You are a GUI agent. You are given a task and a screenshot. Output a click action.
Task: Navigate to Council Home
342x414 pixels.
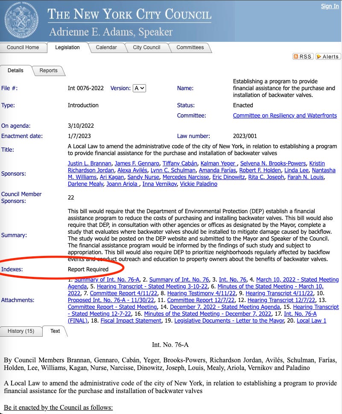coord(23,47)
